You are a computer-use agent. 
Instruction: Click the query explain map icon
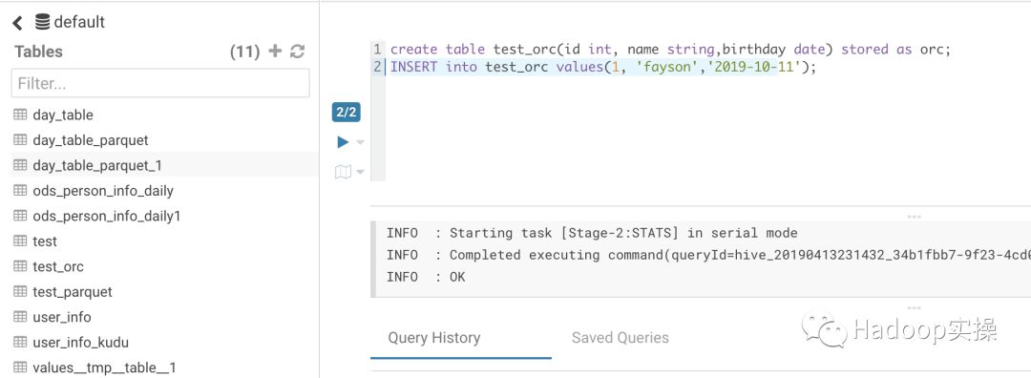coord(343,172)
